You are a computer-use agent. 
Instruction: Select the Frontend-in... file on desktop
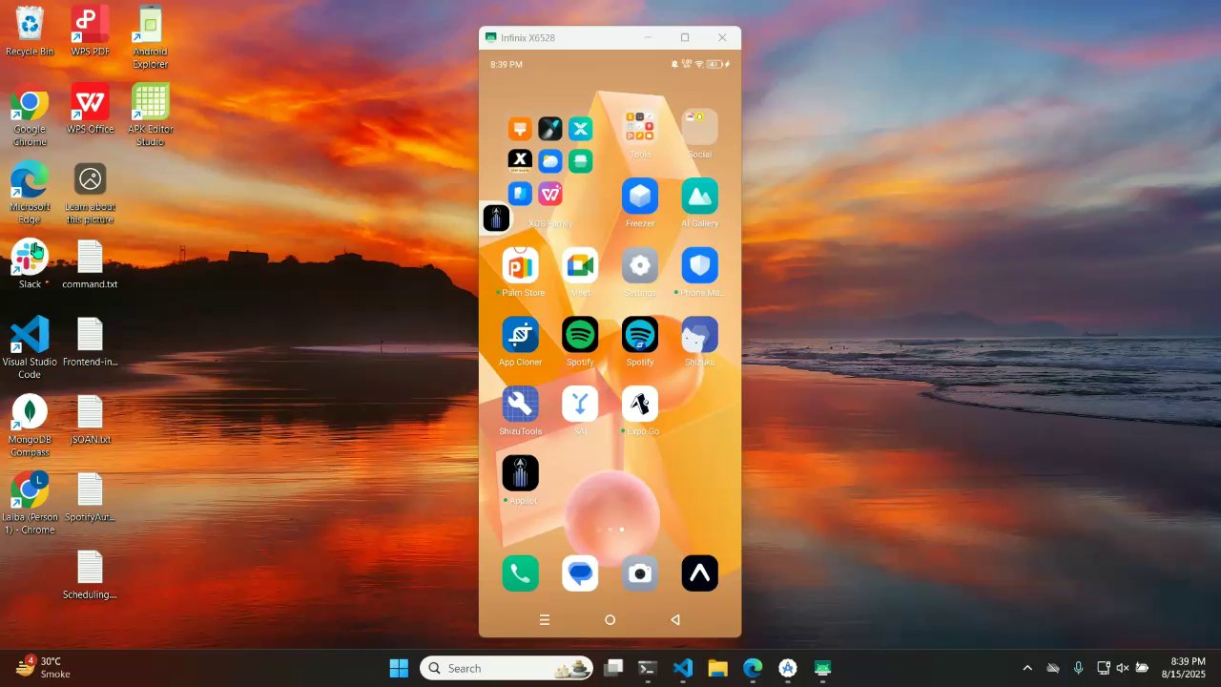point(90,343)
